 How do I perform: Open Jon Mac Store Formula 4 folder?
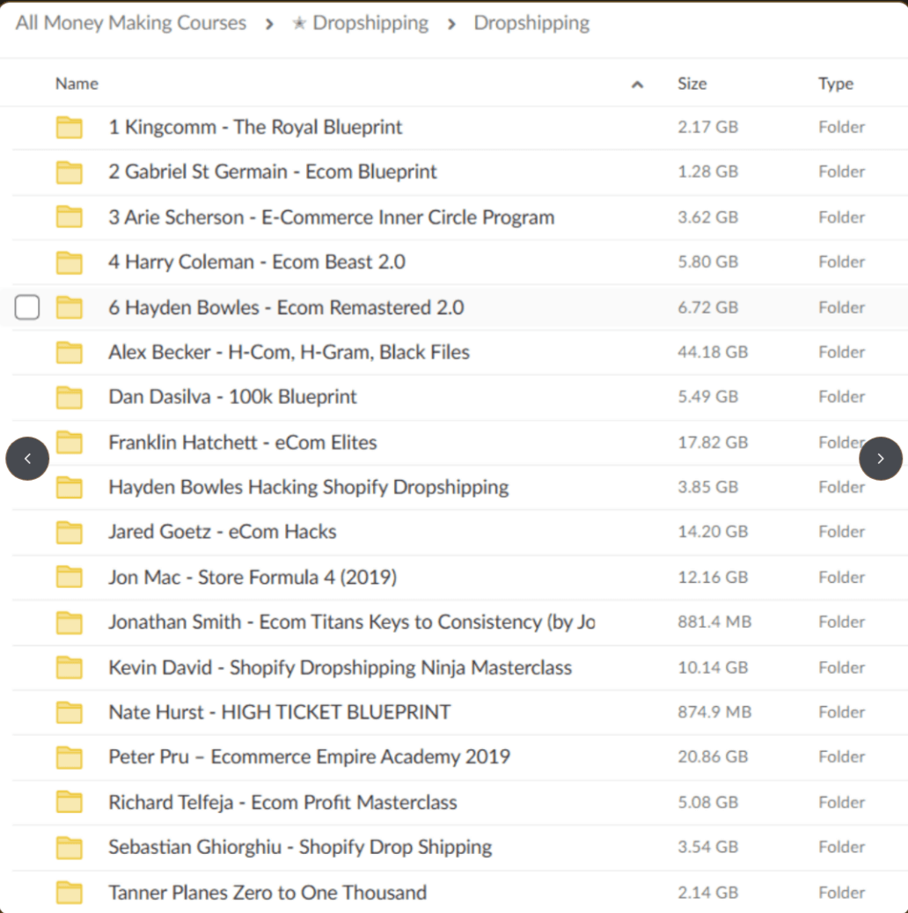(253, 578)
